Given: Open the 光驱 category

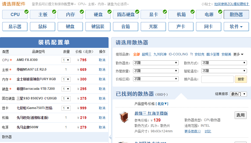Looking at the screenshot, I should pos(153,26).
